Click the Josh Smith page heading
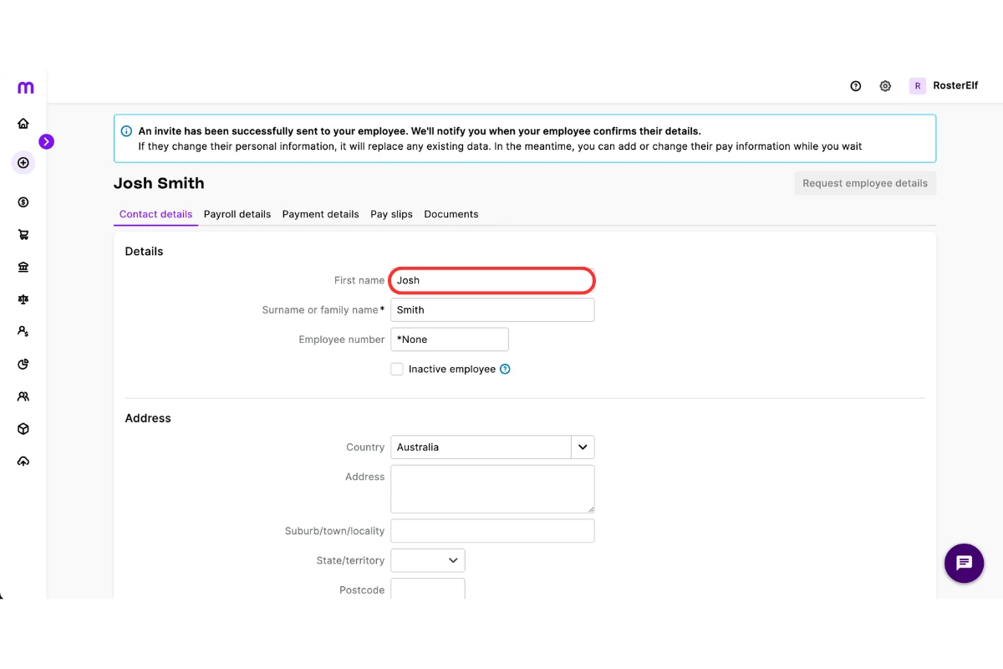Screen dimensions: 1003x669 click(x=159, y=183)
